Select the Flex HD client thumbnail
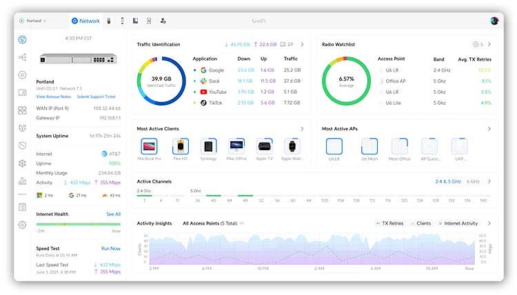Screen dimensions: 517x295 pos(181,146)
